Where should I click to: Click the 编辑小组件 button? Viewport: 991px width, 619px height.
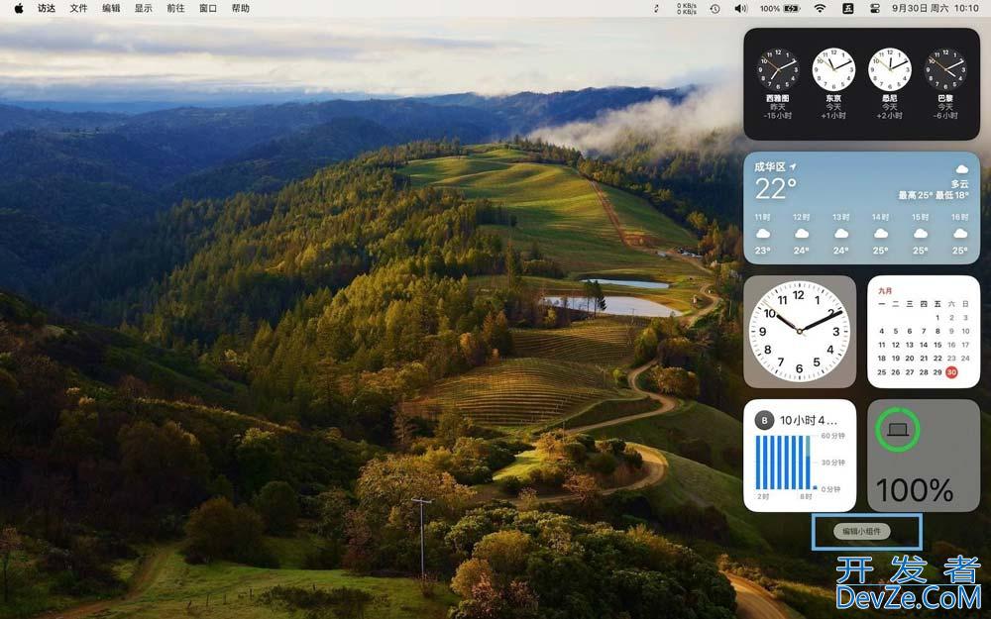click(861, 531)
